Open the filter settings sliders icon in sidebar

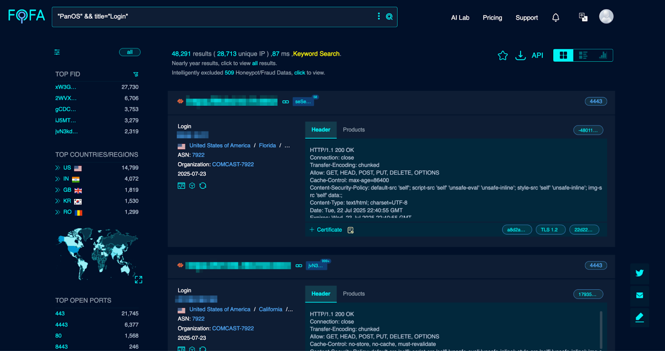click(x=57, y=52)
